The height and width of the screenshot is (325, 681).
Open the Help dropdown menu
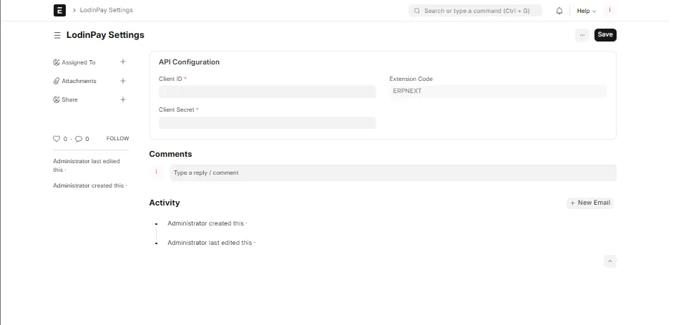(x=586, y=11)
